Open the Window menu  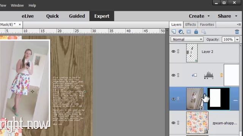(x=17, y=5)
